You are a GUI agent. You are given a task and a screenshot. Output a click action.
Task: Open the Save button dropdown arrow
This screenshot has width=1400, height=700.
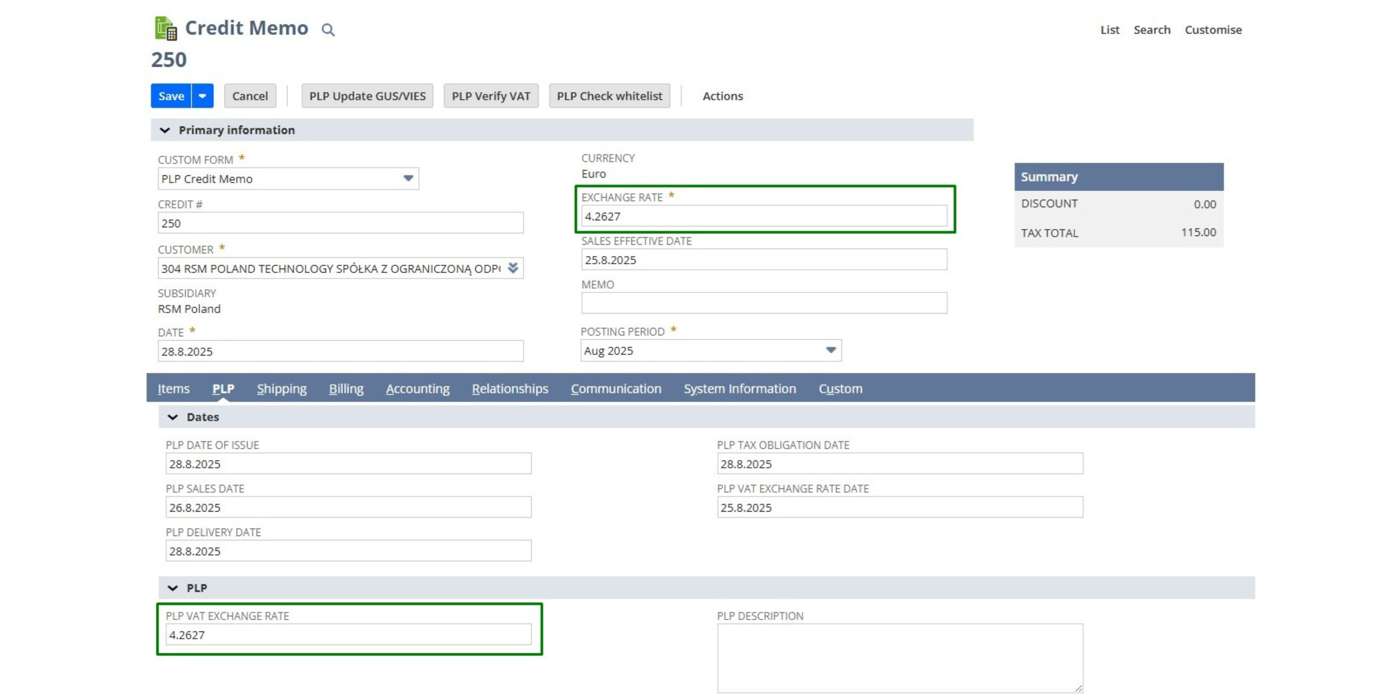pyautogui.click(x=202, y=96)
